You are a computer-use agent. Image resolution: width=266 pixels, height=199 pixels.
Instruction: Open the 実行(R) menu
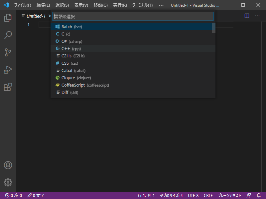tap(120, 5)
